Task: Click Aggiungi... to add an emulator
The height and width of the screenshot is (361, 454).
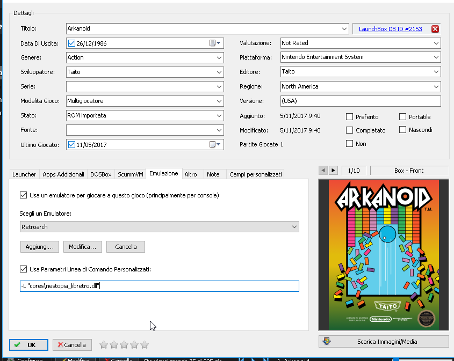Action: pyautogui.click(x=40, y=247)
